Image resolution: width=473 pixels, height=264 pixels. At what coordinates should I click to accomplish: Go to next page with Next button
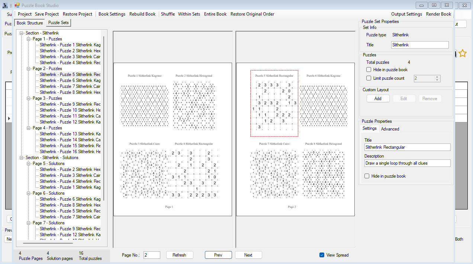[248, 255]
